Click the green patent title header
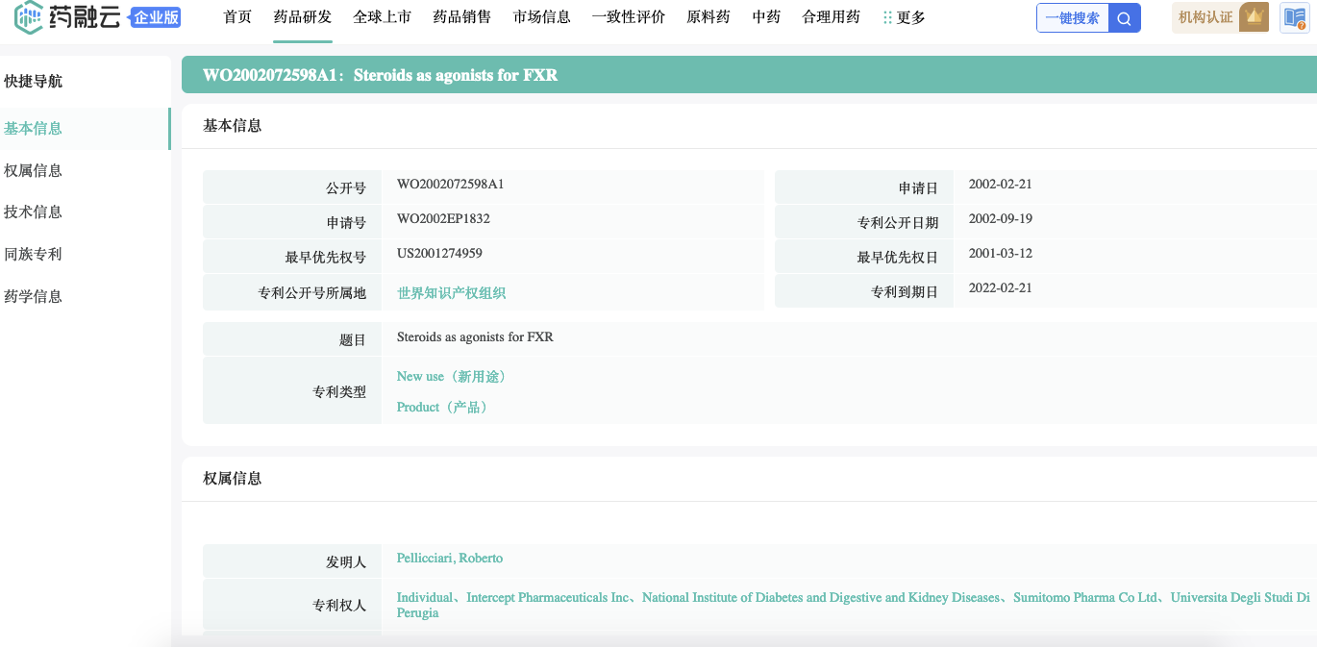 (x=749, y=75)
